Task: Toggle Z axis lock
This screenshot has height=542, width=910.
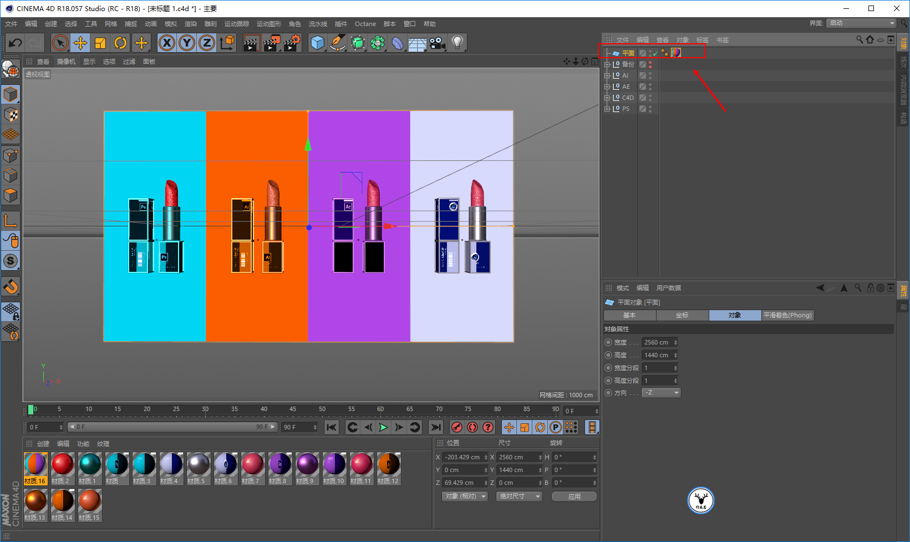Action: coord(207,43)
